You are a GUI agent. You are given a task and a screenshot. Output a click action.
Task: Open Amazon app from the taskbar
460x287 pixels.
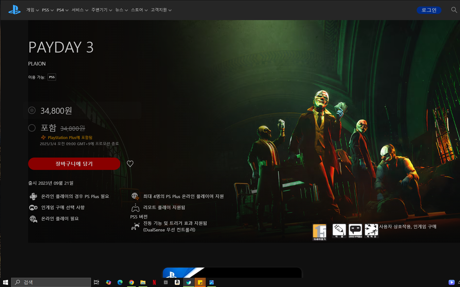pos(177,282)
